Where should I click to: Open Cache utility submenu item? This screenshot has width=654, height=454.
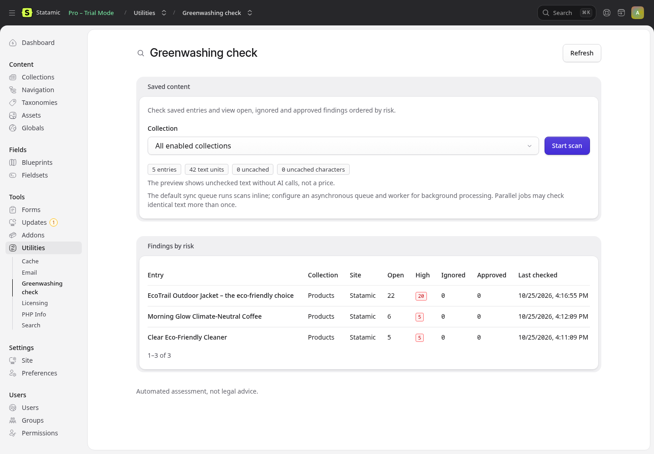(30, 261)
